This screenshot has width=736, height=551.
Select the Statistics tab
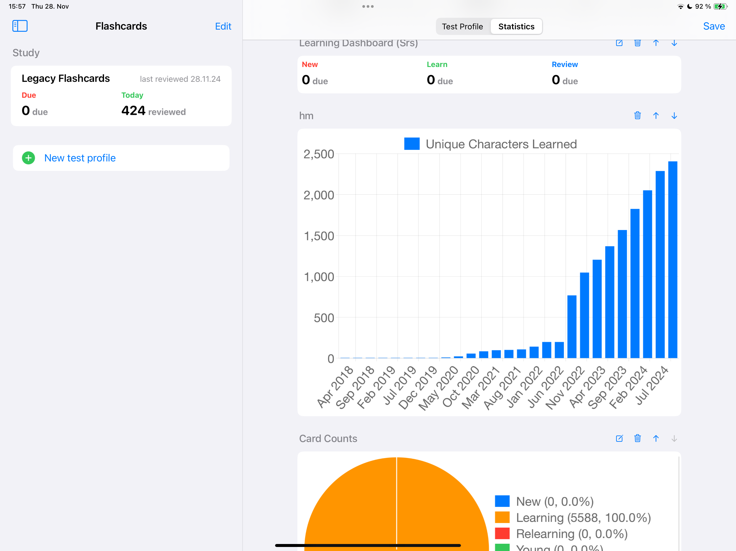point(516,26)
